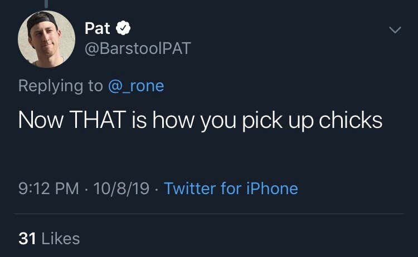Click the backwards cap in the profile photo
The height and width of the screenshot is (257, 418).
coord(42,20)
